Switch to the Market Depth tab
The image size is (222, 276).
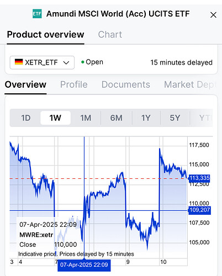click(189, 84)
